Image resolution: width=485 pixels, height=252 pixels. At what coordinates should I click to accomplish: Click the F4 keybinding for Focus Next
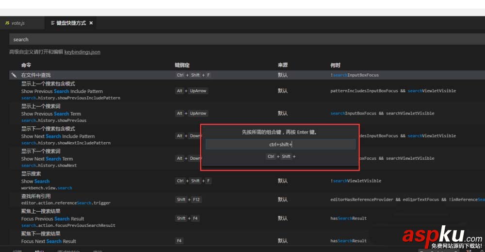click(x=179, y=240)
